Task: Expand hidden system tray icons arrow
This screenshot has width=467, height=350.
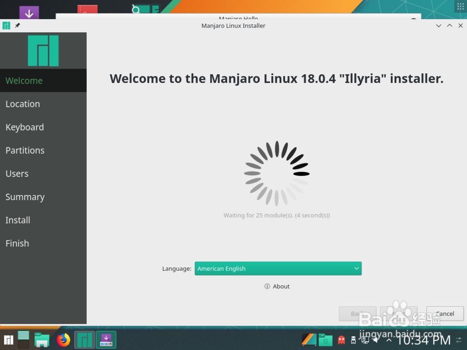Action: 389,340
